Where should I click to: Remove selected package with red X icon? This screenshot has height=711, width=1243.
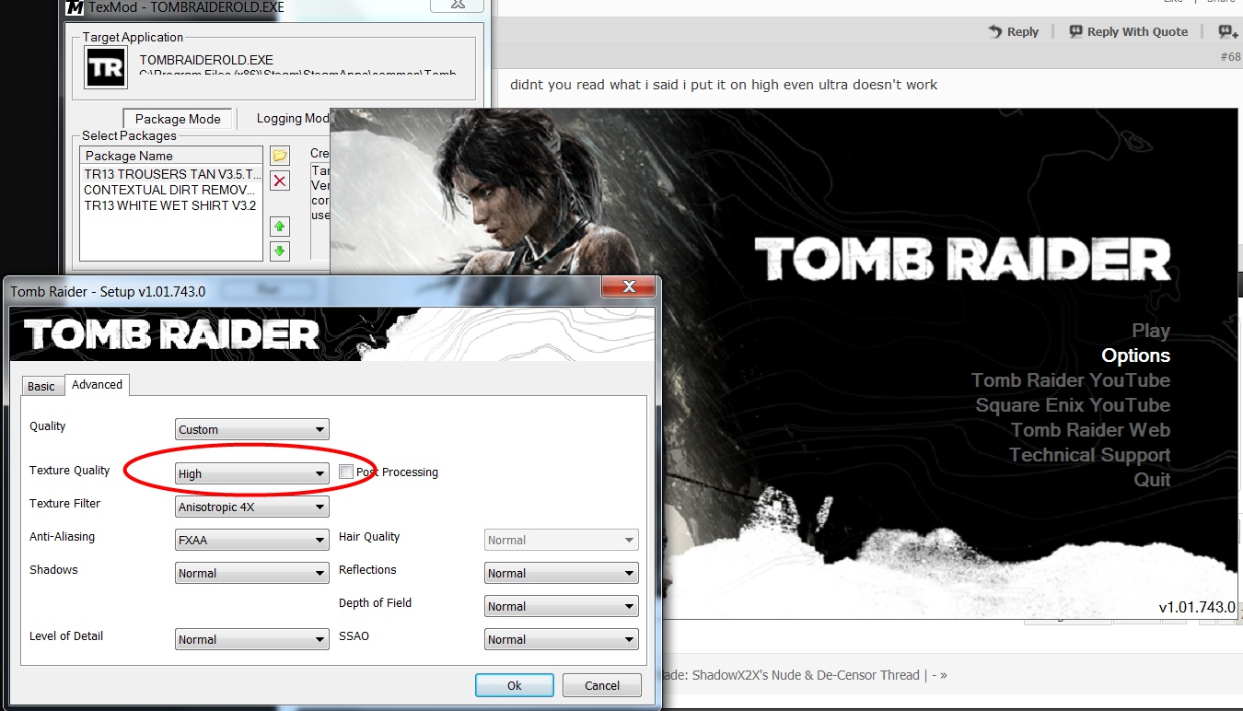click(x=280, y=180)
